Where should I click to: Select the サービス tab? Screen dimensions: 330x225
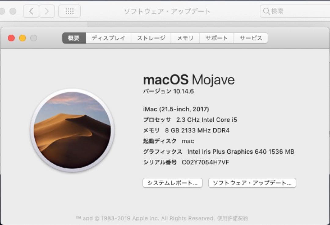251,38
